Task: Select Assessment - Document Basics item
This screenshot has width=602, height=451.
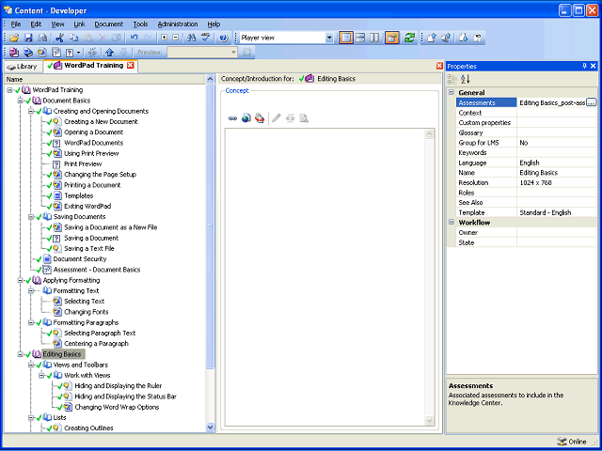Action: tap(97, 270)
